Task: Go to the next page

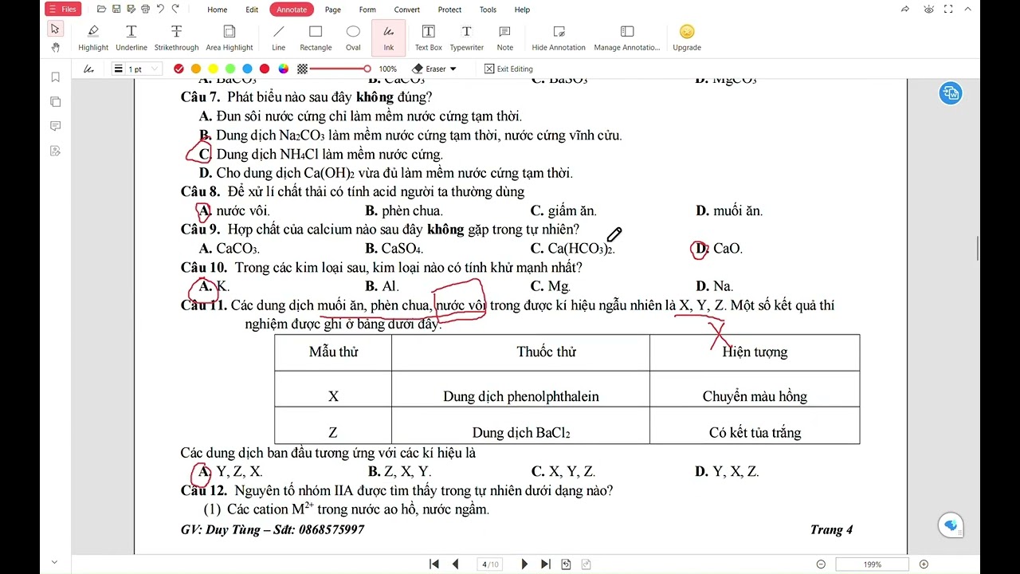Action: tap(524, 564)
